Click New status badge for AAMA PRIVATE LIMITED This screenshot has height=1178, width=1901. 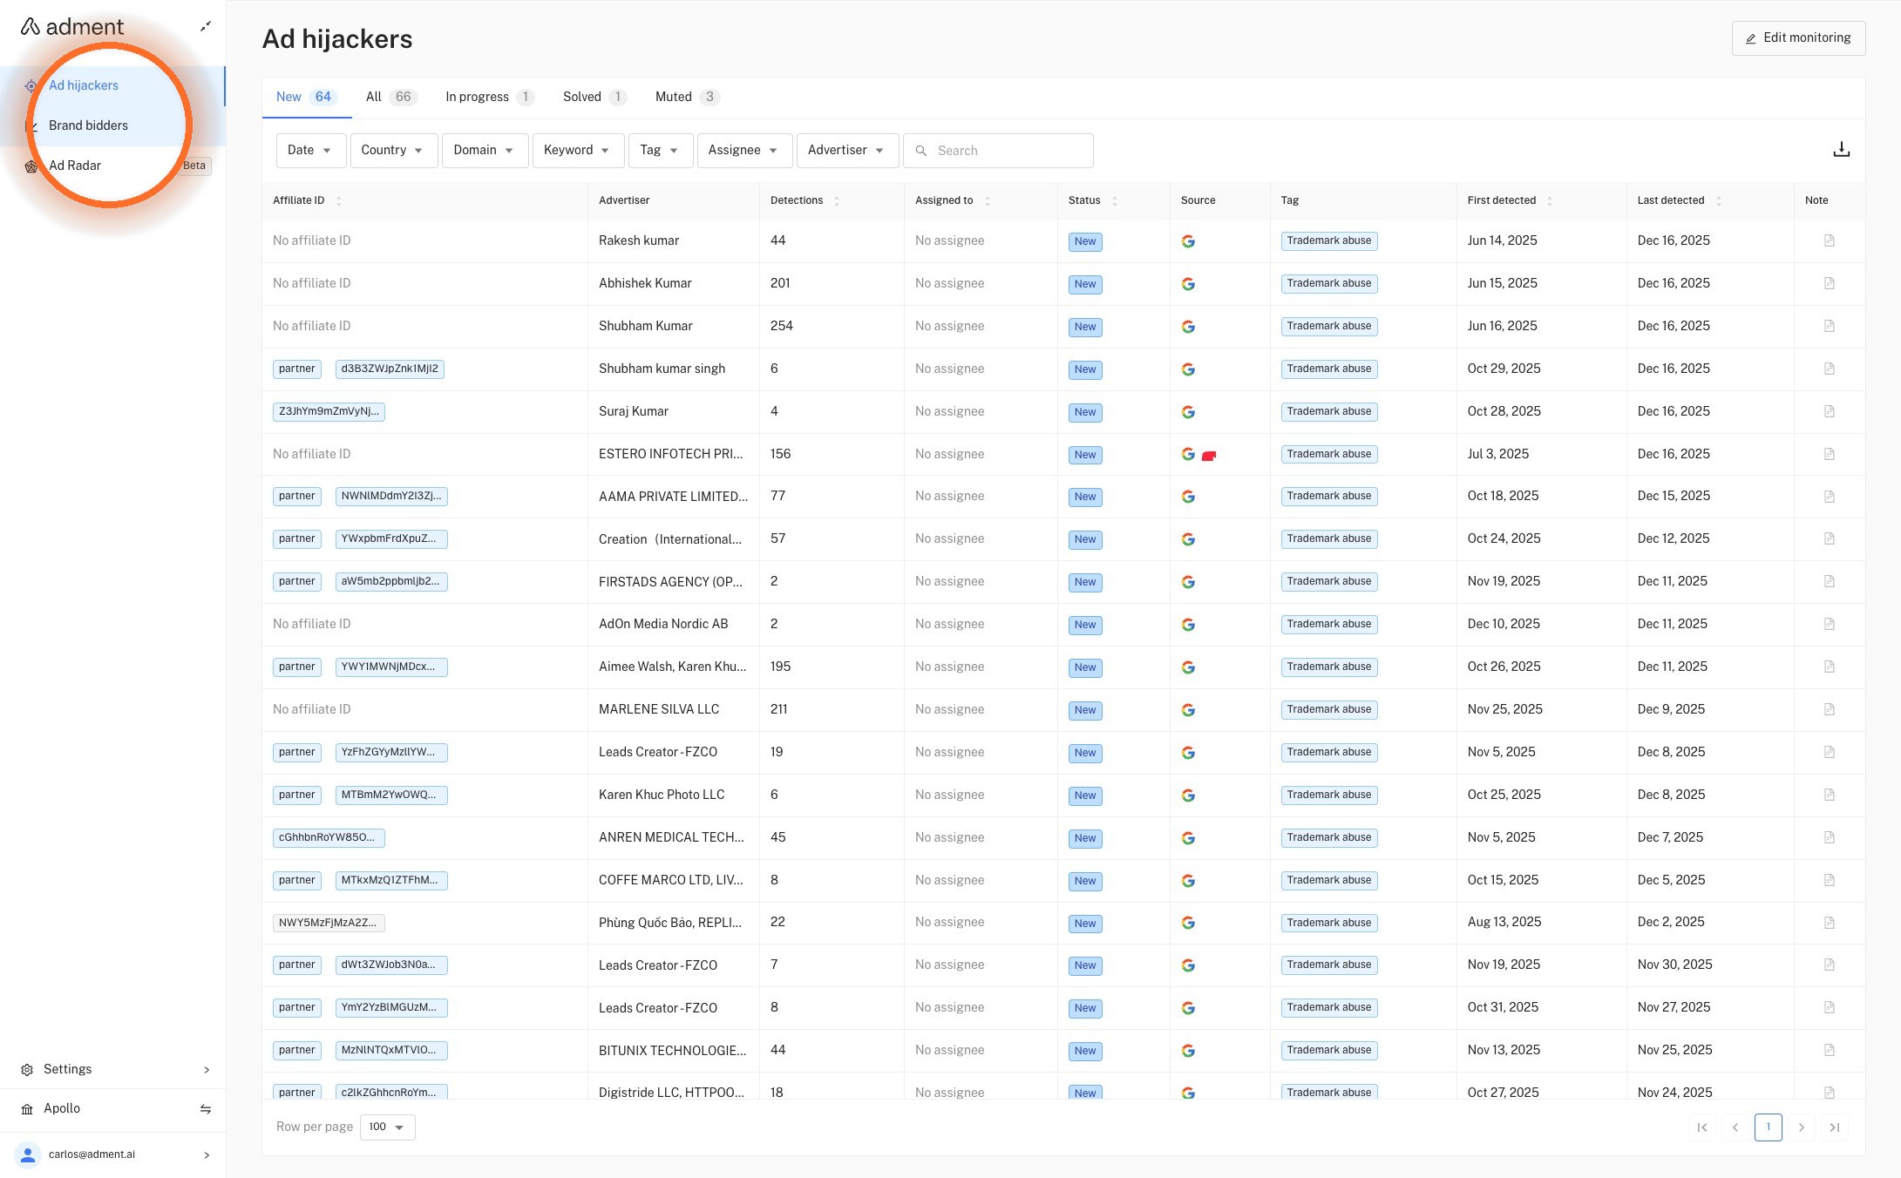pyautogui.click(x=1085, y=498)
